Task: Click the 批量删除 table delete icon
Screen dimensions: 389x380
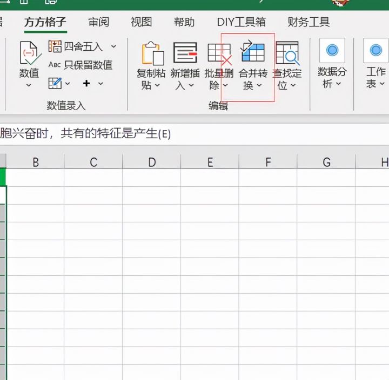Action: point(219,53)
